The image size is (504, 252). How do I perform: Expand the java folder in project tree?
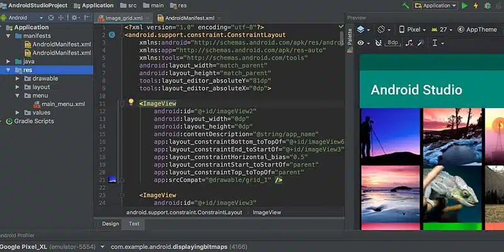tap(9, 62)
